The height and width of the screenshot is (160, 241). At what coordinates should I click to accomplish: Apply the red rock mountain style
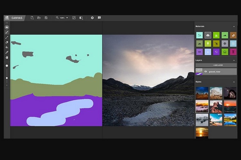216,107
